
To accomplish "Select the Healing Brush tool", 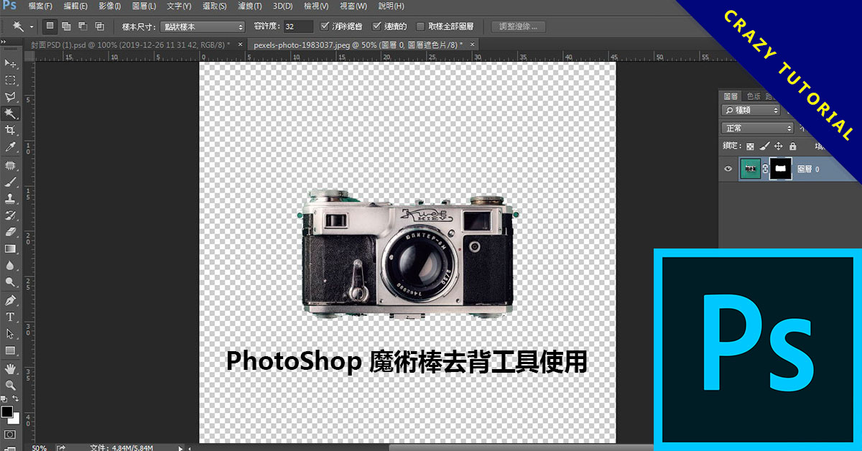I will click(x=10, y=166).
